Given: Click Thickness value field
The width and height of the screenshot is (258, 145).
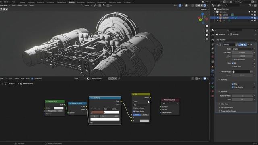Looking at the screenshot, I should 242,52.
